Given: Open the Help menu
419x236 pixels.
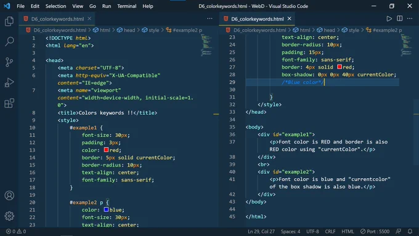Looking at the screenshot, I should (147, 6).
